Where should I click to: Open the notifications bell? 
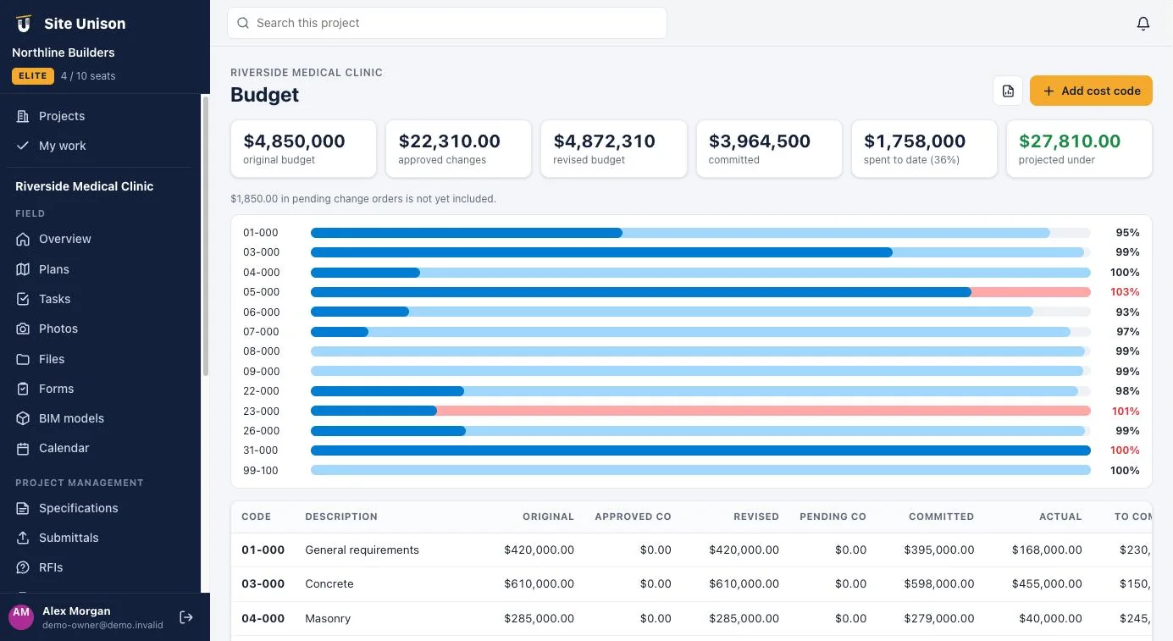1143,24
